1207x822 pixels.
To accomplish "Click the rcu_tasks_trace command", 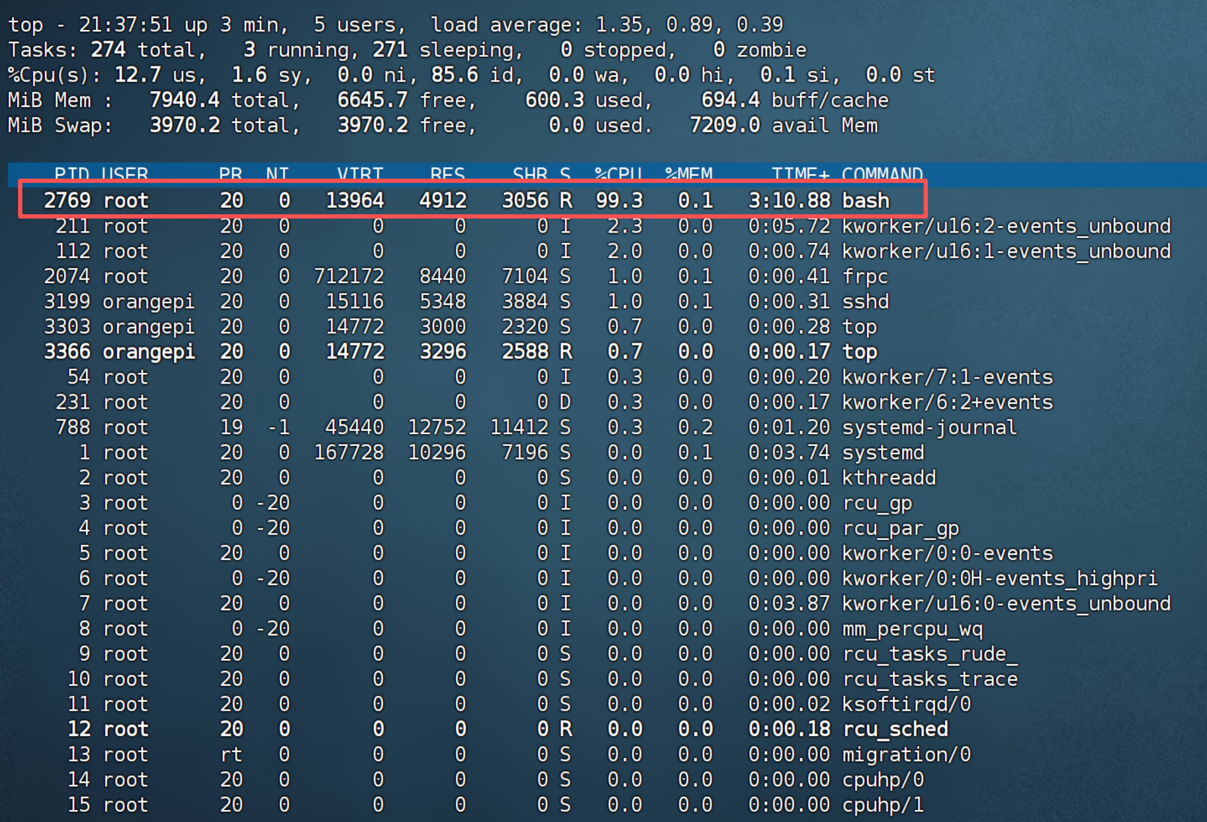I will 930,679.
